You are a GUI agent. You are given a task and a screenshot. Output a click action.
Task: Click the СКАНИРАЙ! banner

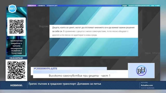[16, 58]
